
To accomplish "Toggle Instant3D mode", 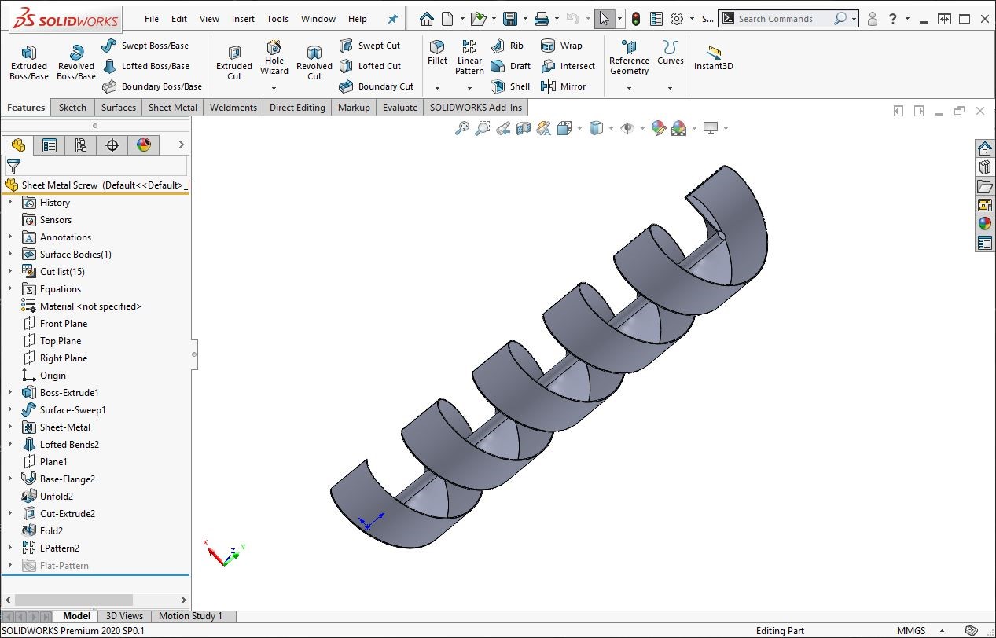I will click(713, 57).
